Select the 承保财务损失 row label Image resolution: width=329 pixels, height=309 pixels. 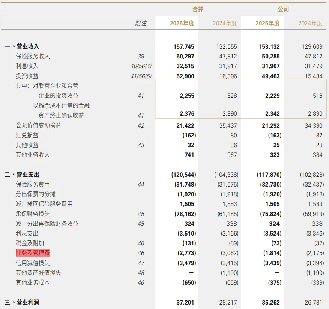tap(33, 214)
